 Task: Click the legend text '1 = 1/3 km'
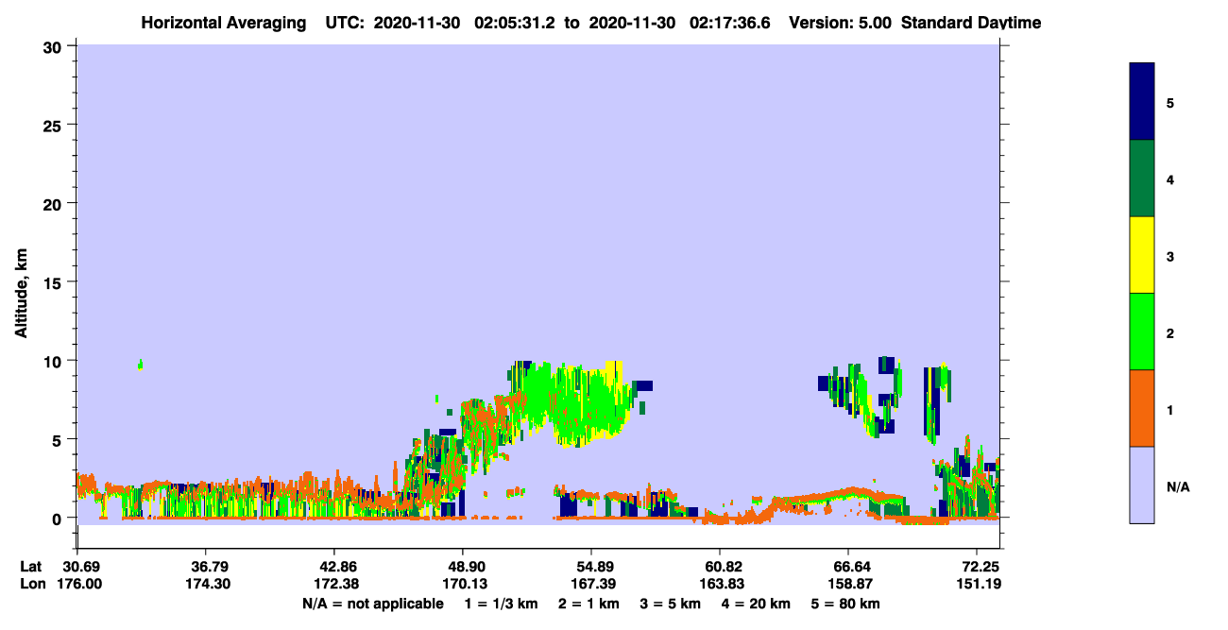coord(501,604)
